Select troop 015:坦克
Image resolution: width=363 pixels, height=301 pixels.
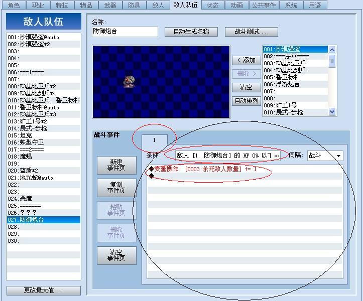pos(44,135)
